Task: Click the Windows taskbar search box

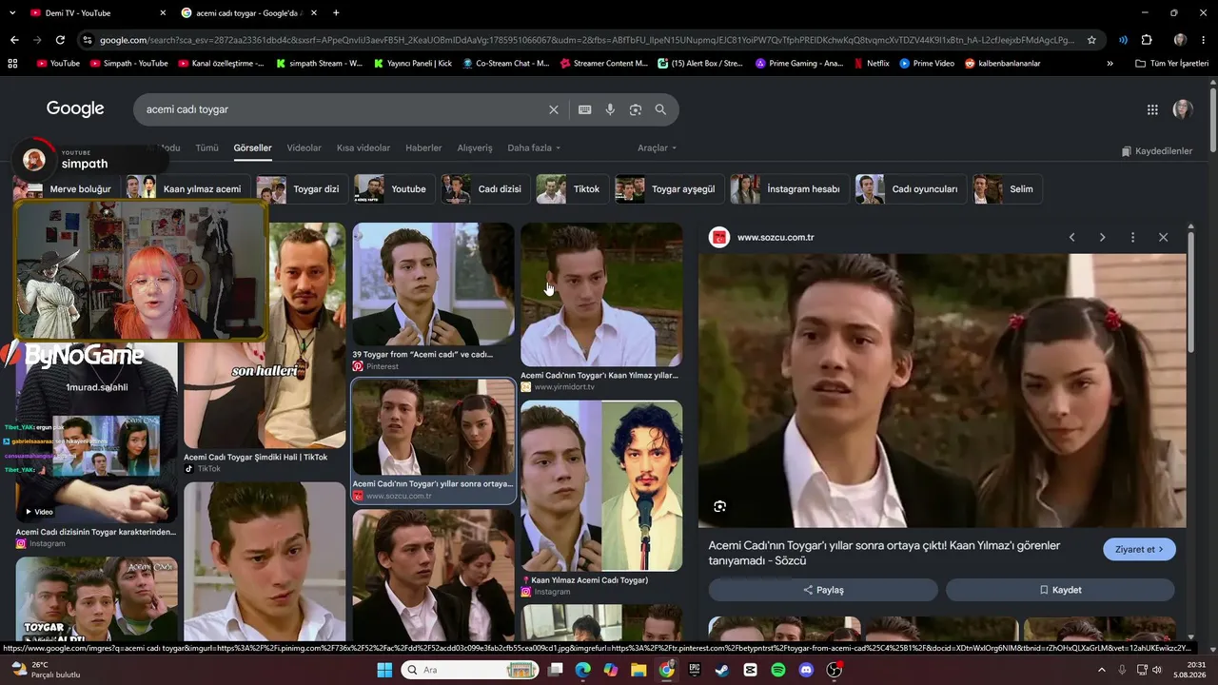Action: (x=469, y=670)
